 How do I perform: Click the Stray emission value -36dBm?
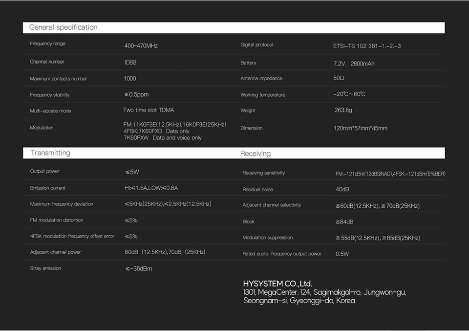coord(138,268)
